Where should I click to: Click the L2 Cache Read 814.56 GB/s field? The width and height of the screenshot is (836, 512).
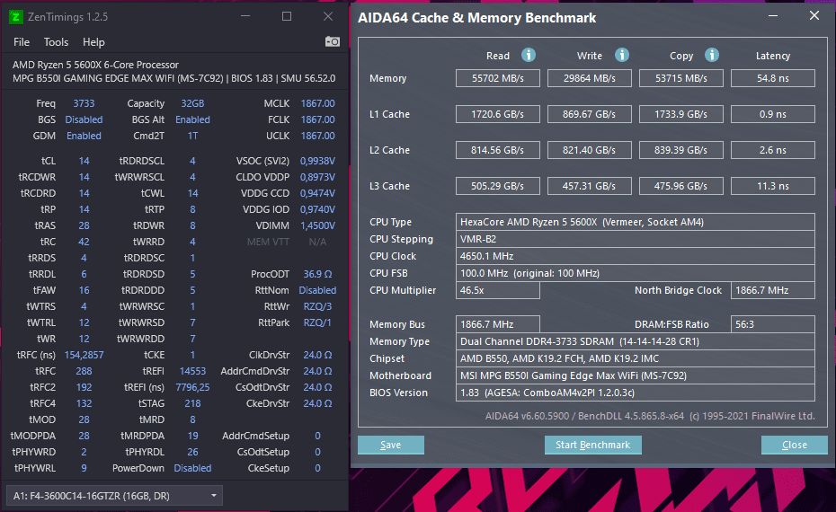pos(497,150)
